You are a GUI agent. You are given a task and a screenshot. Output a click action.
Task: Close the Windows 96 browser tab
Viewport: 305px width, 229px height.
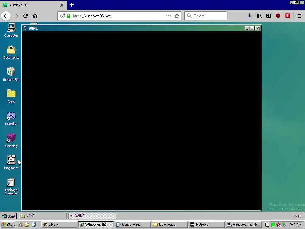(x=62, y=5)
